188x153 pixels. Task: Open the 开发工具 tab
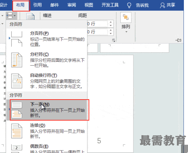point(110,5)
